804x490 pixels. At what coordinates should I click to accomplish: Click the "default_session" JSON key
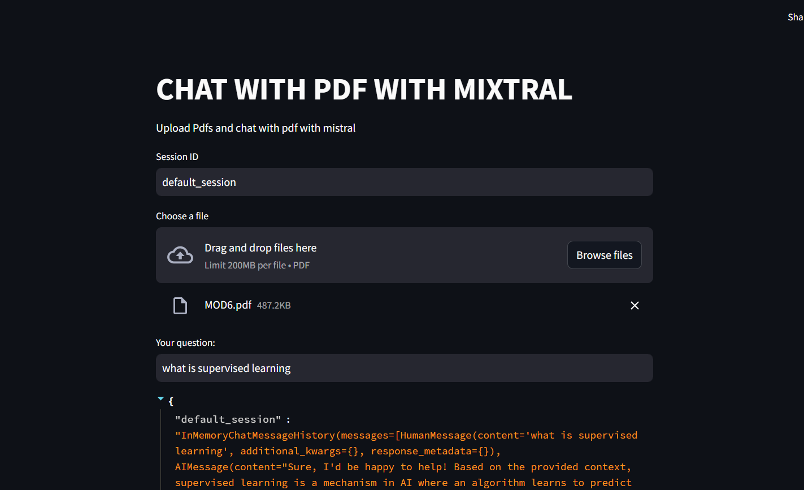coord(228,419)
